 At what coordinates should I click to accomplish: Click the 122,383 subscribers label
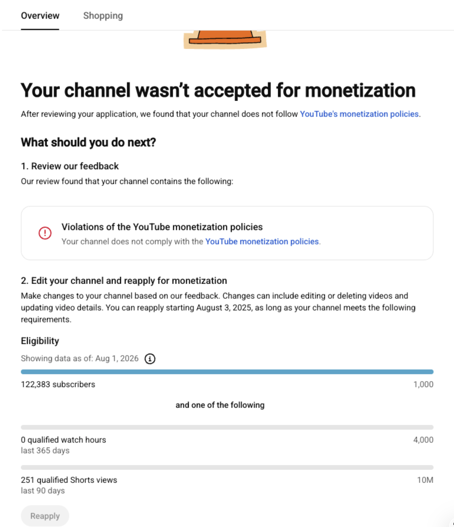pos(58,384)
